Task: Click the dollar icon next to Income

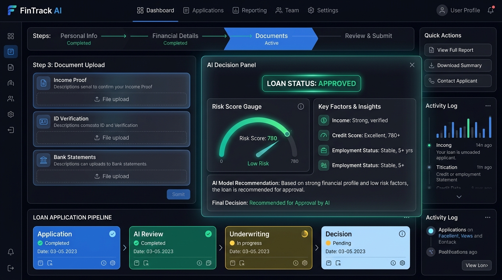Action: pos(324,120)
